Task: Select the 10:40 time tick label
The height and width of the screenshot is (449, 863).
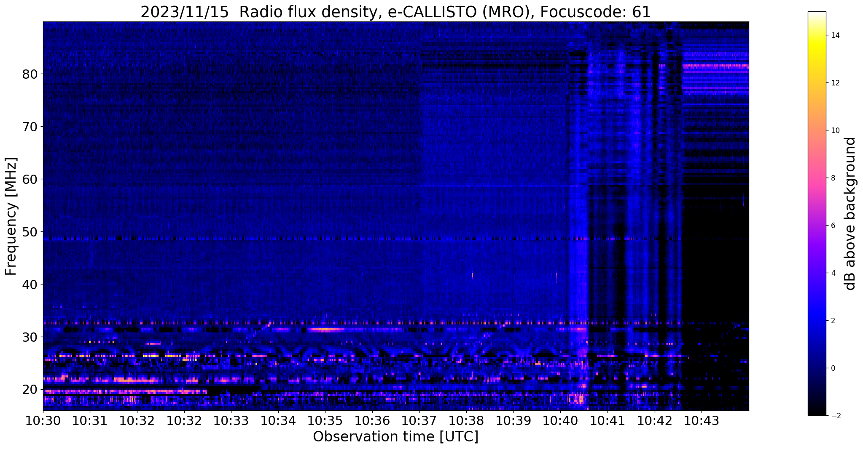Action: click(560, 421)
